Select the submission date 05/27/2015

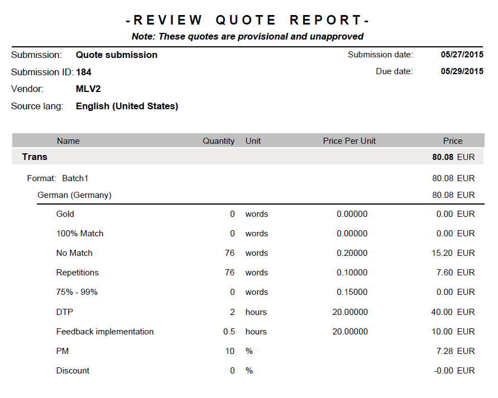pyautogui.click(x=462, y=55)
